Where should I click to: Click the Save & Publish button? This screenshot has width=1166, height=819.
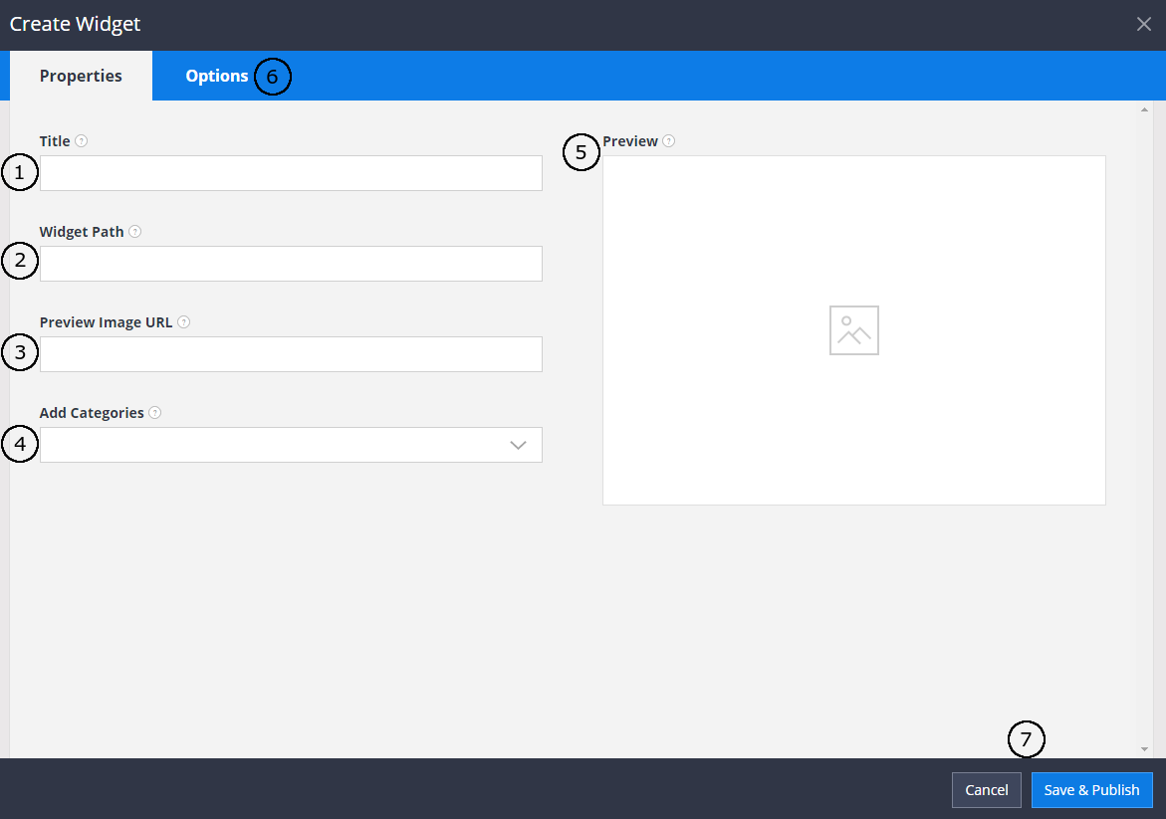[1091, 789]
